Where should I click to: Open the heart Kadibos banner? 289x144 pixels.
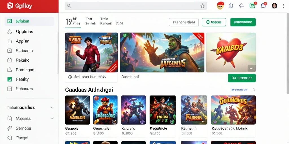(231, 52)
